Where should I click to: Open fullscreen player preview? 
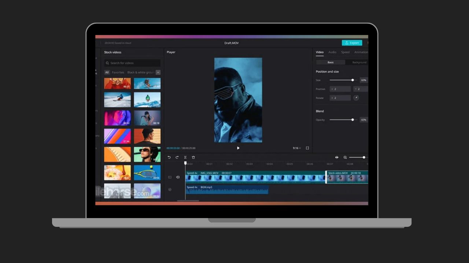tap(307, 148)
